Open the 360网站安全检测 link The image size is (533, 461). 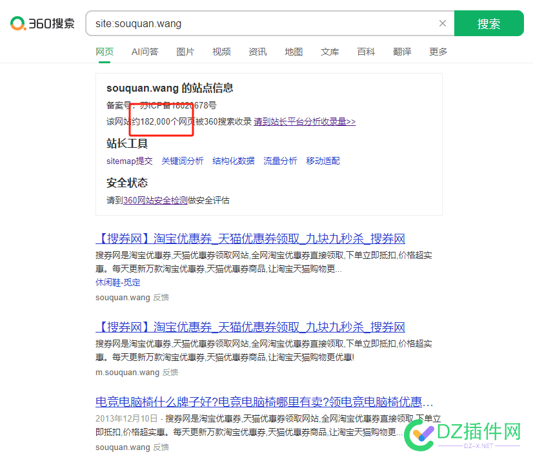(156, 200)
